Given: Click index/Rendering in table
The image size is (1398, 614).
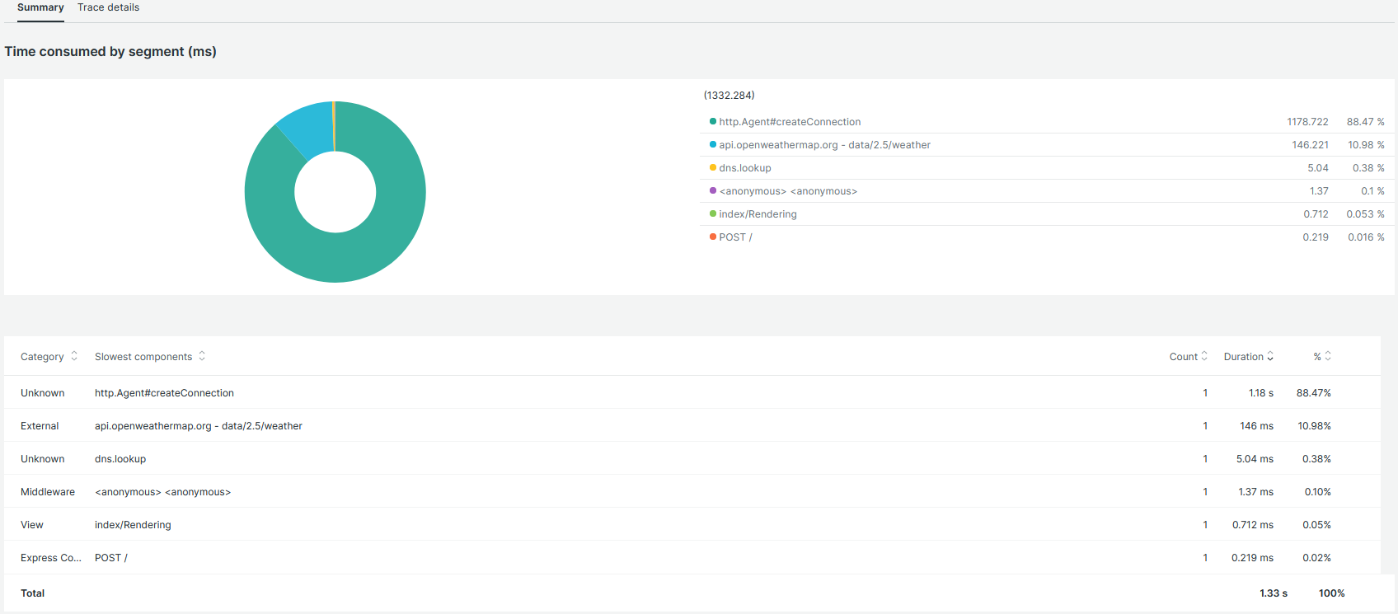Looking at the screenshot, I should pyautogui.click(x=133, y=525).
